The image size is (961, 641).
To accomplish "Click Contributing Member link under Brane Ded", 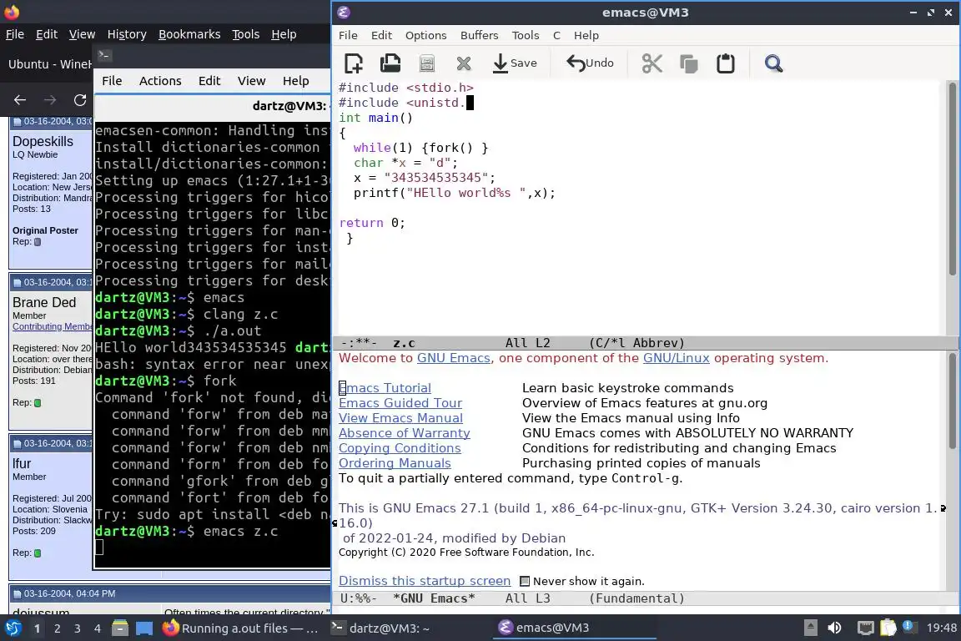I will pos(53,327).
